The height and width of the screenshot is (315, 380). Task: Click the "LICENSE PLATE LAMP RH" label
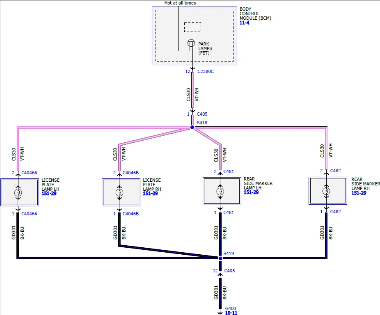point(152,185)
